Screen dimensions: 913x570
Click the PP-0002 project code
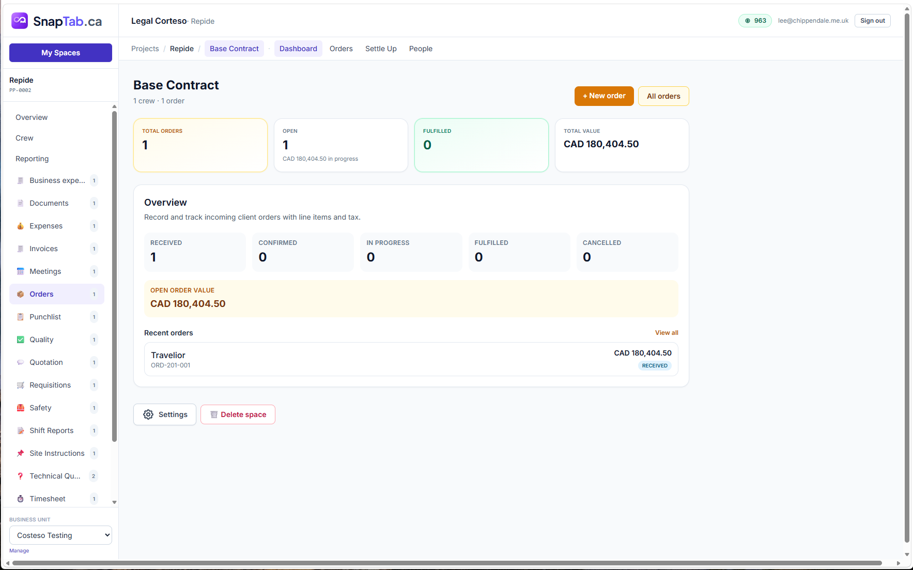20,90
